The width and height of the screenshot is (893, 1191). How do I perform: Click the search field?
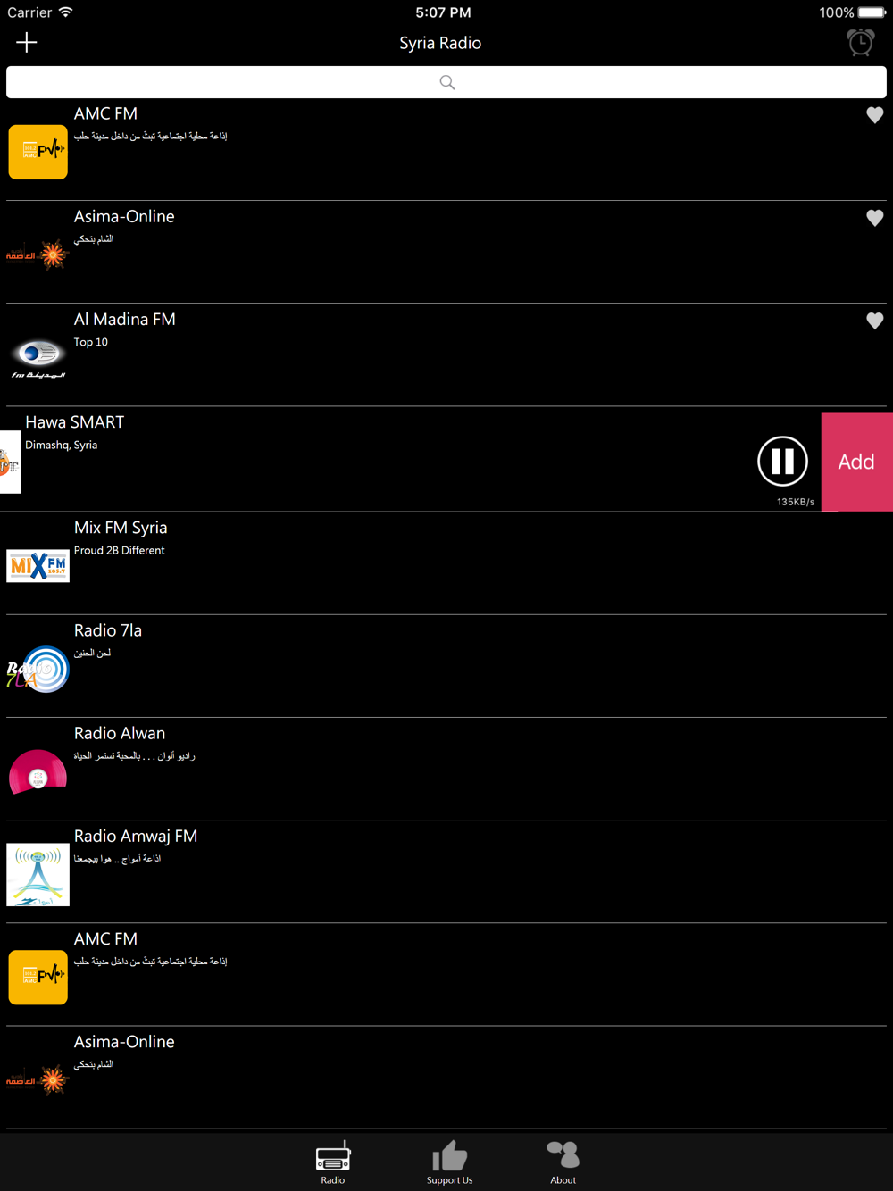coord(446,82)
